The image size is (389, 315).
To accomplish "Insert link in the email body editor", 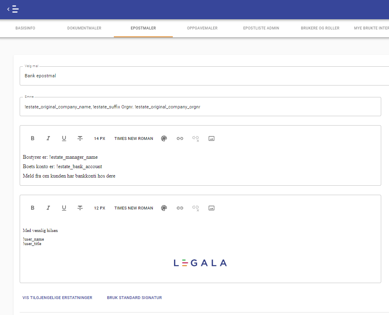I will pyautogui.click(x=180, y=138).
